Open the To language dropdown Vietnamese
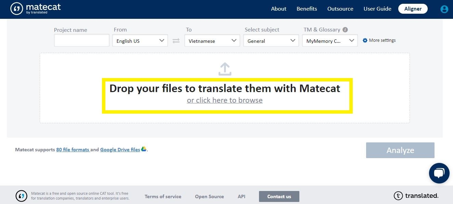This screenshot has height=204, width=453. click(212, 41)
